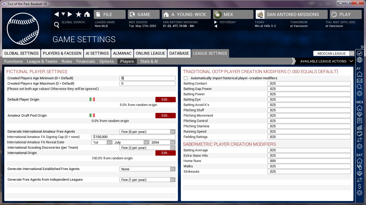Click the circled checkmark sidebar icon

[x=360, y=54]
